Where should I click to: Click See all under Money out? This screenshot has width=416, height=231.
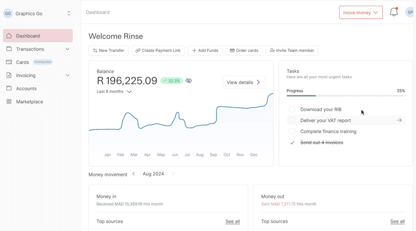pyautogui.click(x=398, y=221)
